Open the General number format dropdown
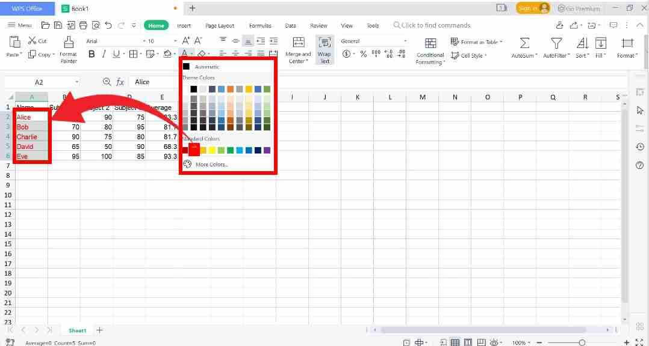The width and height of the screenshot is (649, 346). (x=405, y=41)
